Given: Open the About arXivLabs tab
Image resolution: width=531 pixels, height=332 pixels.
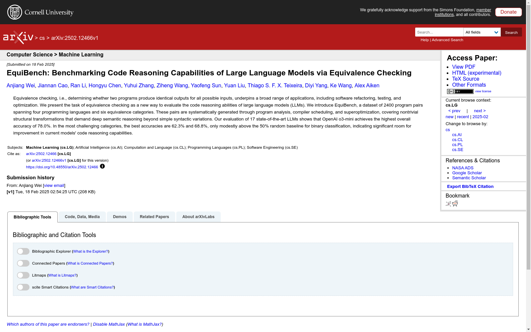Looking at the screenshot, I should pos(198,217).
